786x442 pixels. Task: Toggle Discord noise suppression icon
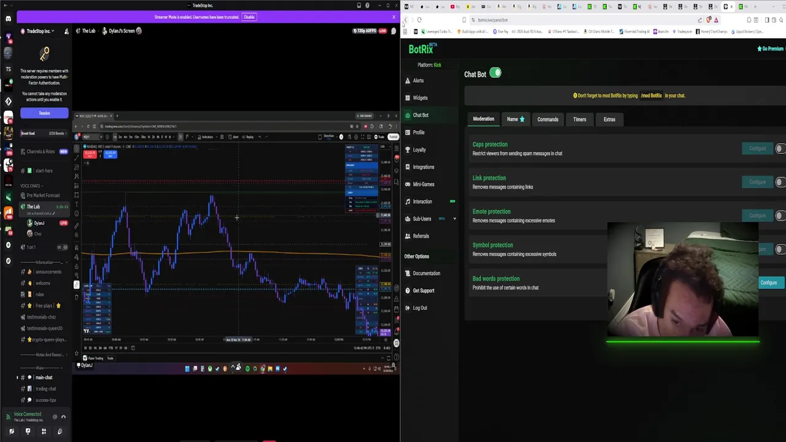coord(54,417)
